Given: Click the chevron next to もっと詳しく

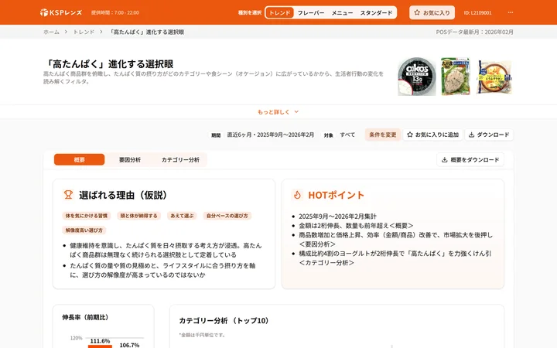Looking at the screenshot, I should click(296, 112).
